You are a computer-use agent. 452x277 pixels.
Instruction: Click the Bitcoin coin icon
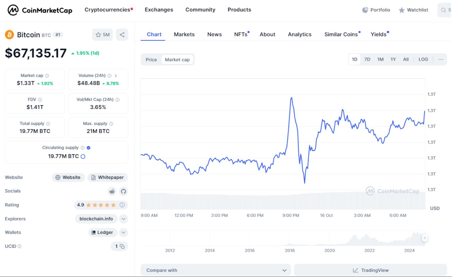[x=10, y=35]
